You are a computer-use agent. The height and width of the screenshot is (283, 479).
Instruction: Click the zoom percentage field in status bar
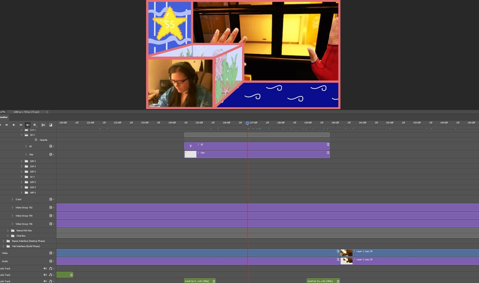[3, 112]
